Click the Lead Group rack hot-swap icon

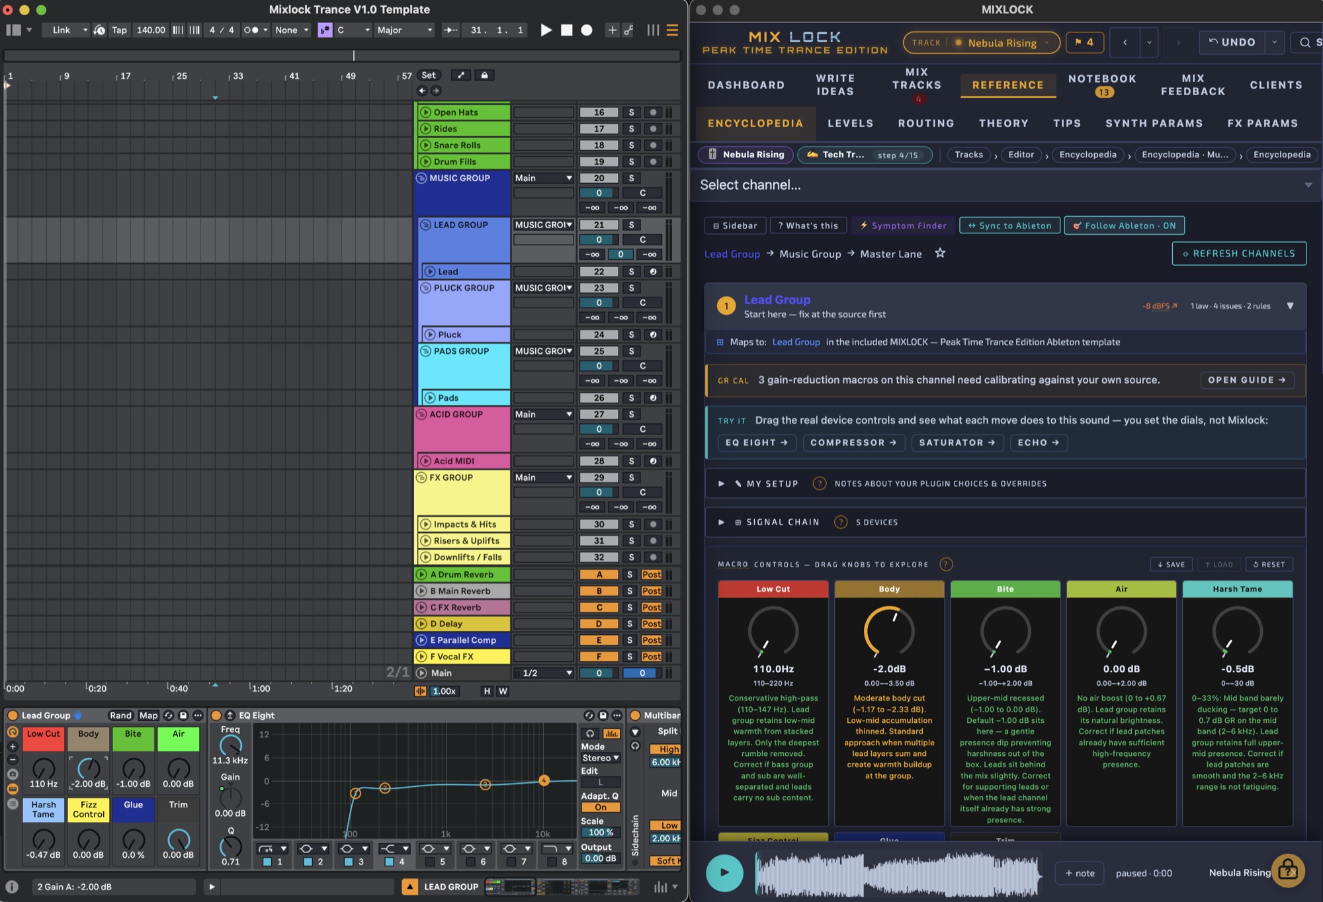tap(169, 716)
